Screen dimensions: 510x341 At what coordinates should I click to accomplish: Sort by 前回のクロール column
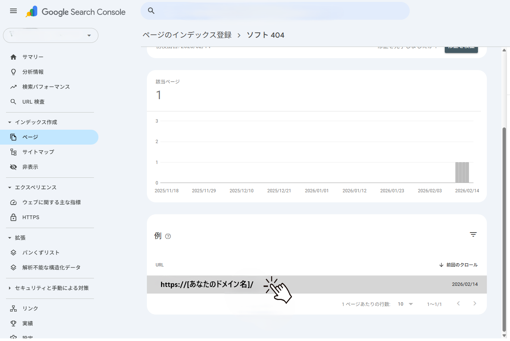coord(458,265)
